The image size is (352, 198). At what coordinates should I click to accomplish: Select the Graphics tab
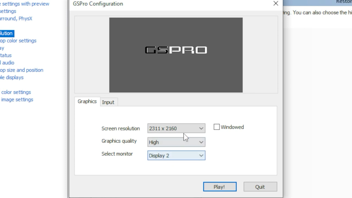click(87, 101)
